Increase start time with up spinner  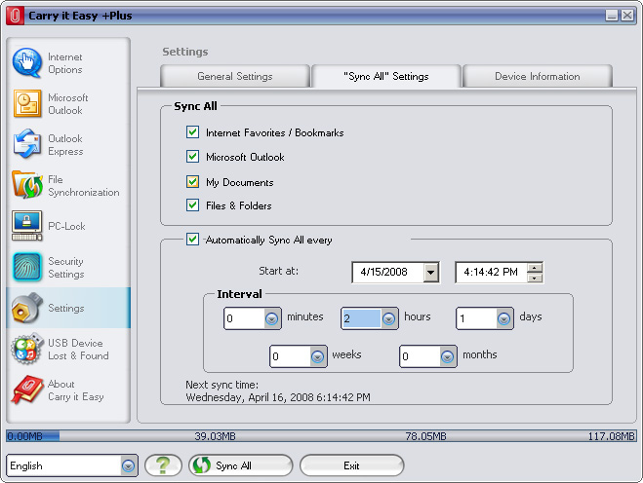point(535,268)
